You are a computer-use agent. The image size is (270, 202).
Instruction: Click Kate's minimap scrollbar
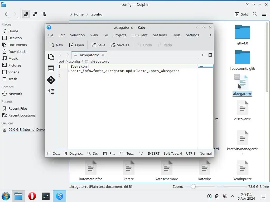(x=205, y=67)
